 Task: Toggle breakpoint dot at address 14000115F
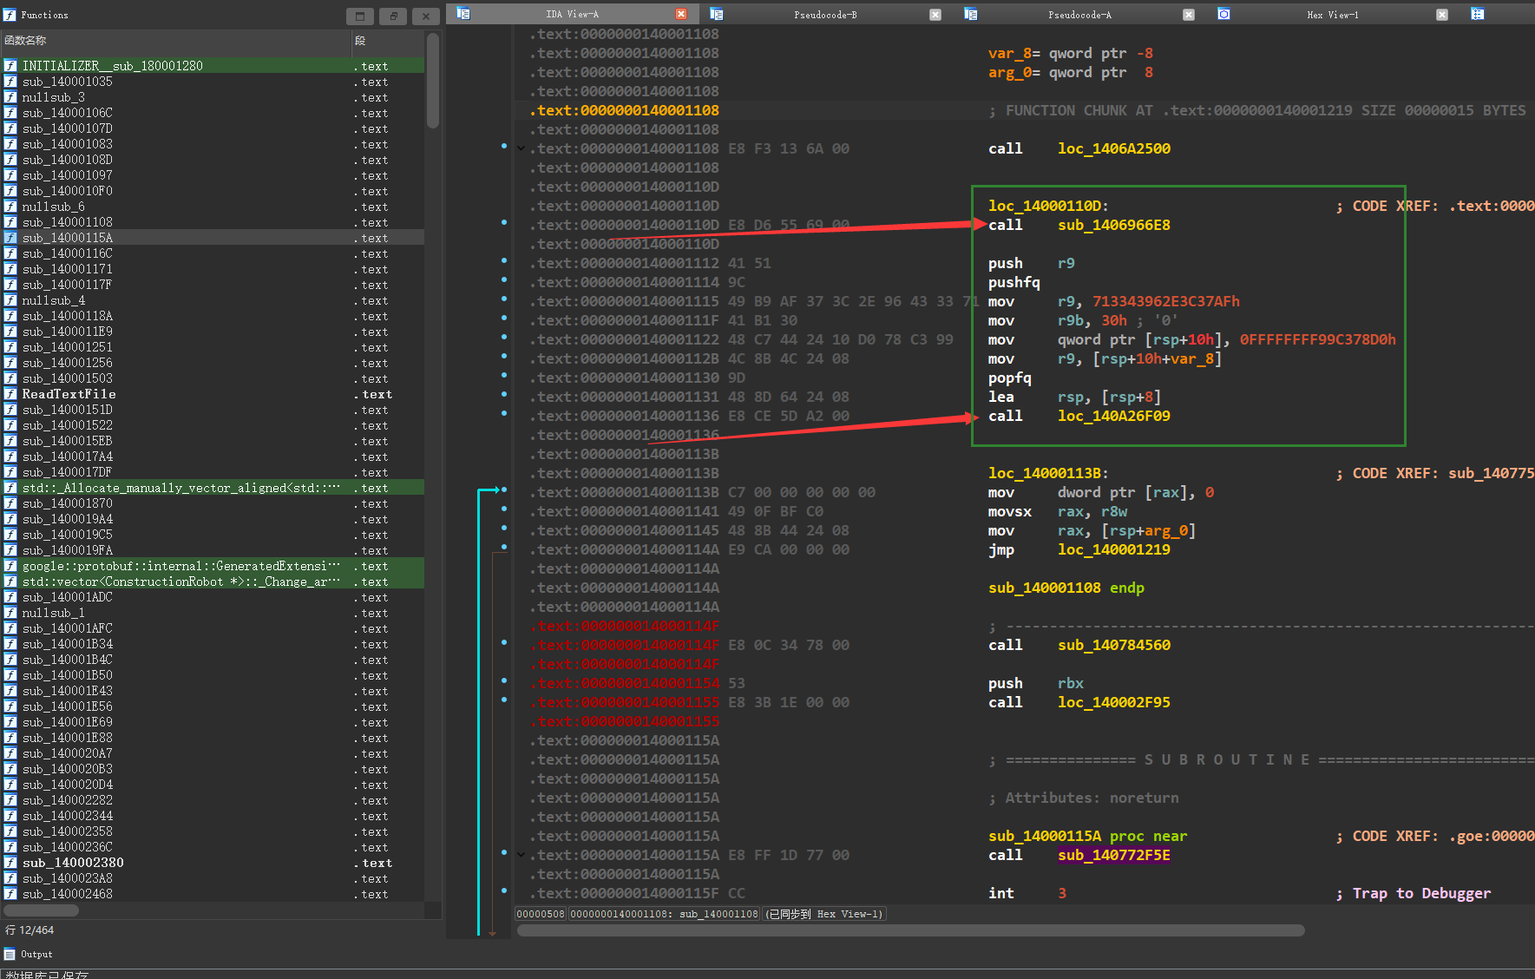(504, 890)
